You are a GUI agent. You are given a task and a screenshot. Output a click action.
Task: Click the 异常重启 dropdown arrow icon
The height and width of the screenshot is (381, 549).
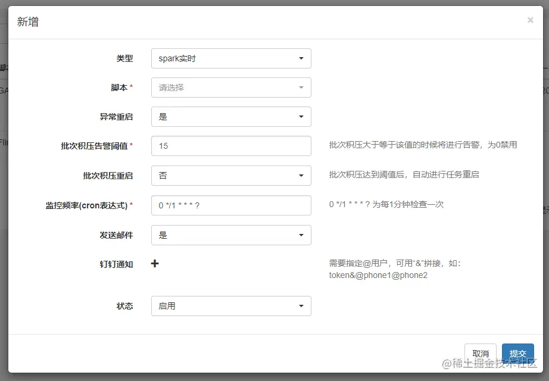pos(302,117)
